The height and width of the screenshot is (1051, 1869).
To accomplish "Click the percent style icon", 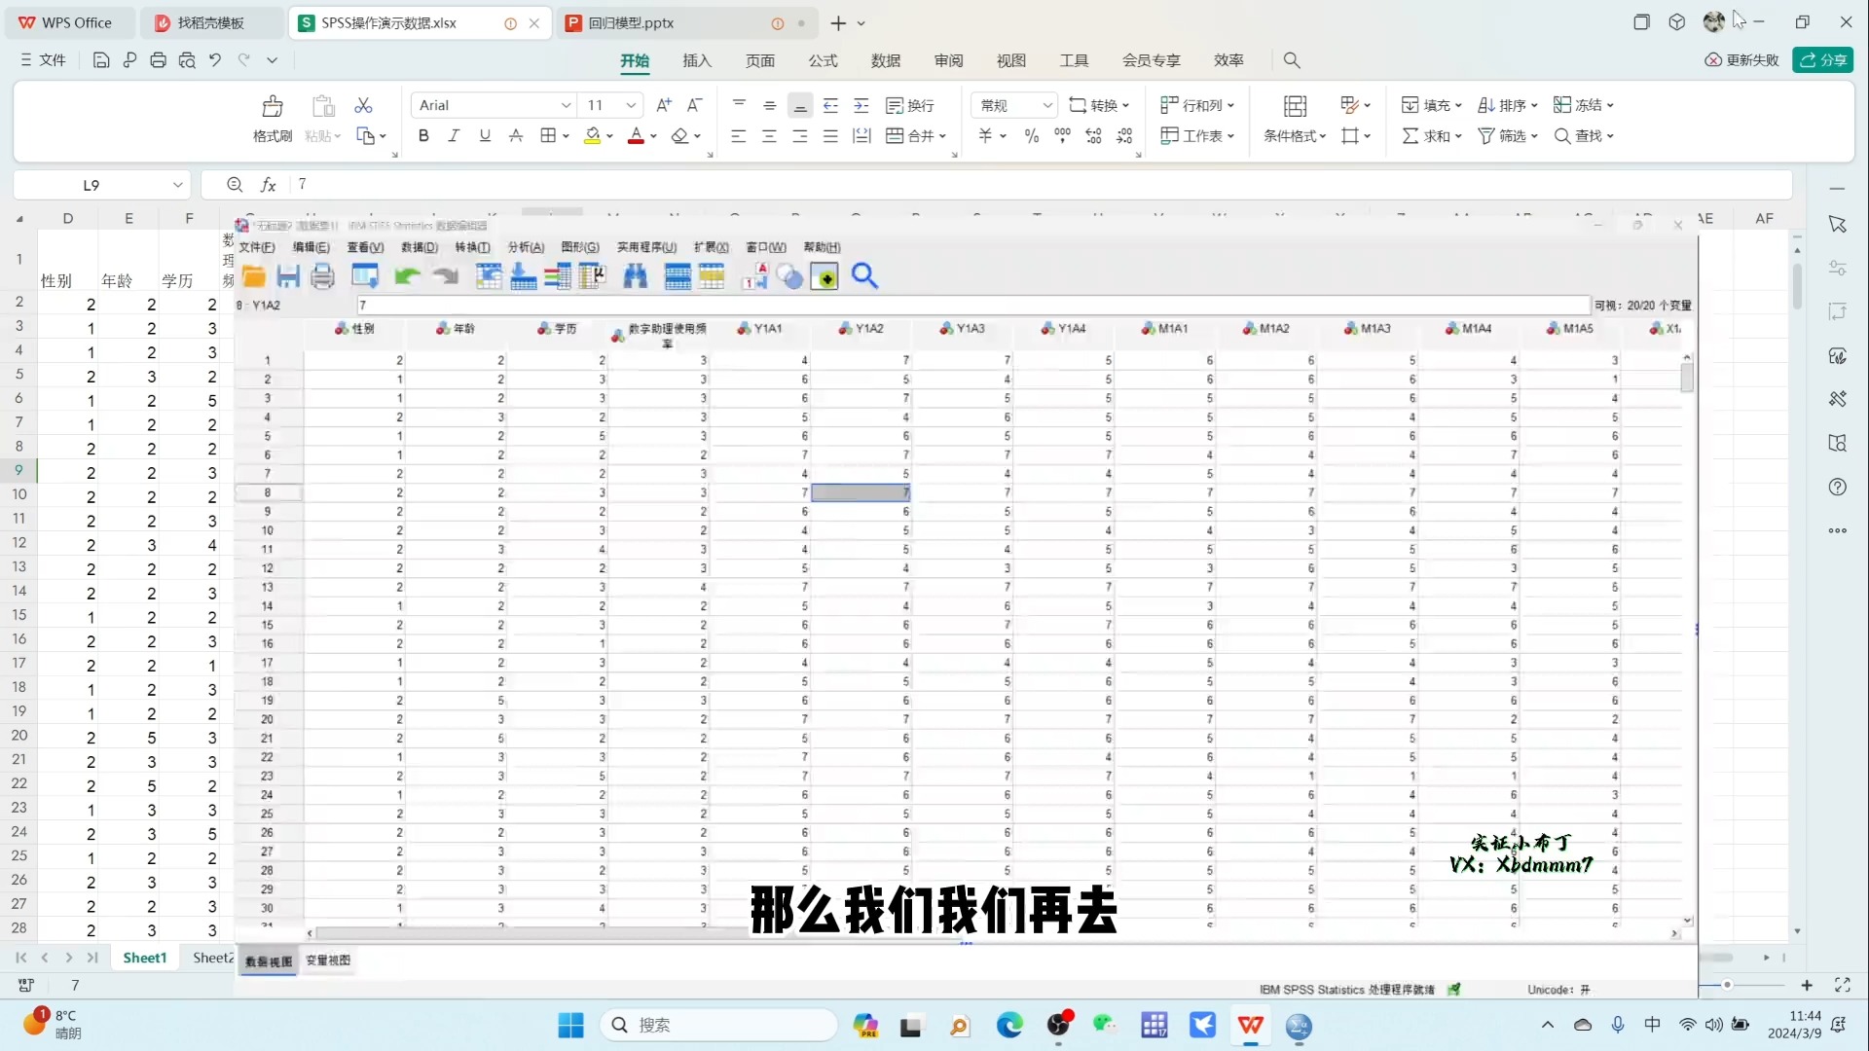I will pyautogui.click(x=1032, y=136).
